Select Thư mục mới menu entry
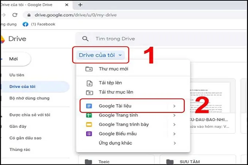The height and width of the screenshot is (165, 248). (x=133, y=69)
